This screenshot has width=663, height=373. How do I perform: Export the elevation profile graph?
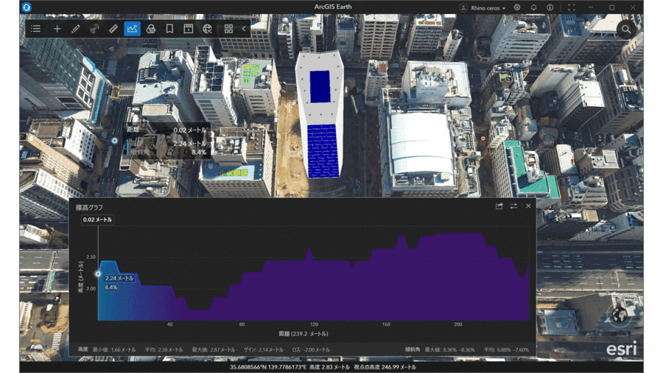499,206
